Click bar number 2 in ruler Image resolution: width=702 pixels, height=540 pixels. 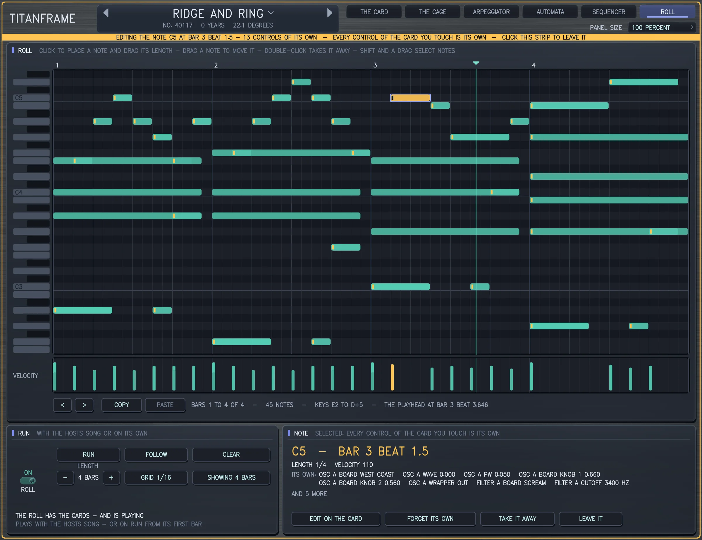tap(216, 65)
